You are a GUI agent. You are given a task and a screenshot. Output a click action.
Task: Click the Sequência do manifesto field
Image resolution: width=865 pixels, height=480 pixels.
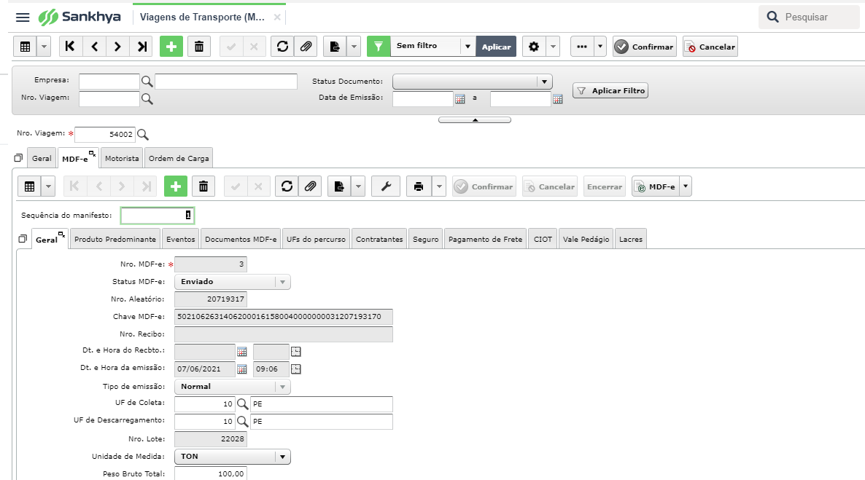(158, 216)
